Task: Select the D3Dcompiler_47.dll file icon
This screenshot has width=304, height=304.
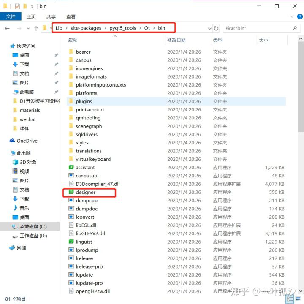Action: pos(71,184)
